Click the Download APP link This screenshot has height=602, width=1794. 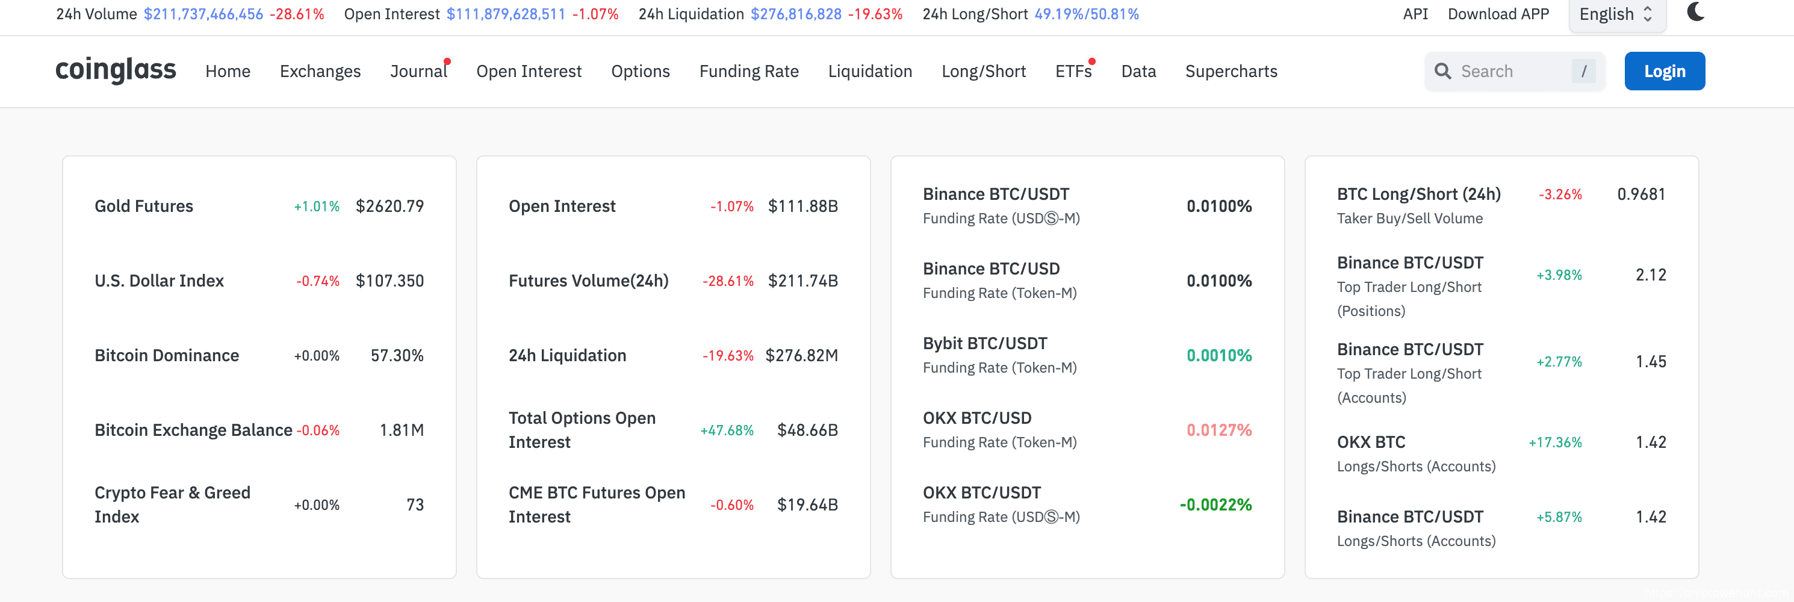coord(1497,14)
